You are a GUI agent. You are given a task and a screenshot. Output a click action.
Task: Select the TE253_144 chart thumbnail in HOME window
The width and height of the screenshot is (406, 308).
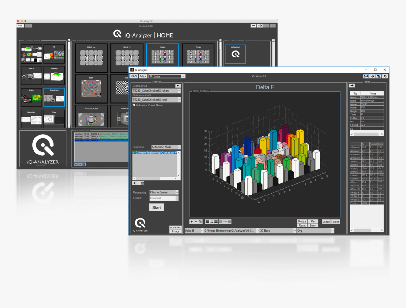tap(91, 58)
